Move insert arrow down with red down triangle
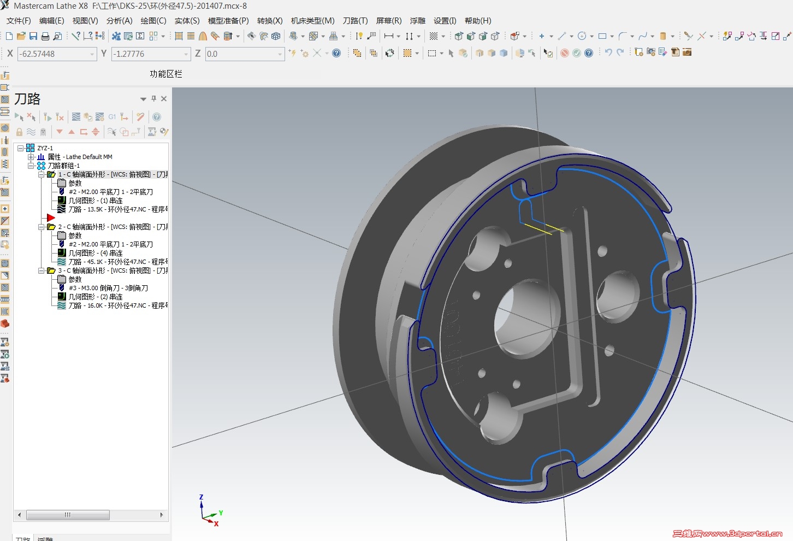793x541 pixels. point(60,132)
